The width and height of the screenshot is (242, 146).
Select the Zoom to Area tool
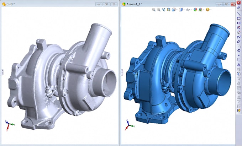158,10
